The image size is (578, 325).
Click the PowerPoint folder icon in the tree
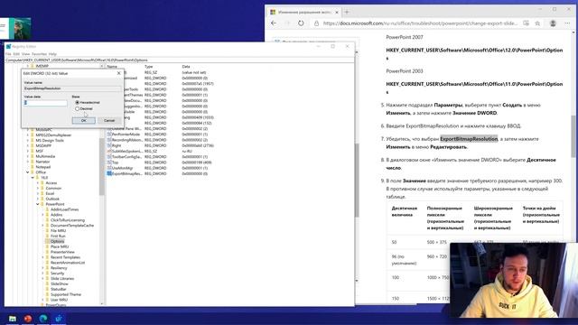pyautogui.click(x=42, y=204)
